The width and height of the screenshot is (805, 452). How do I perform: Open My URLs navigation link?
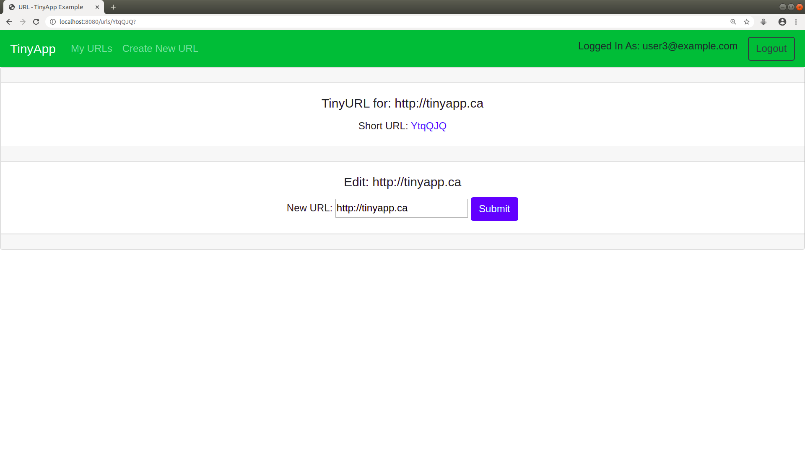coord(91,49)
